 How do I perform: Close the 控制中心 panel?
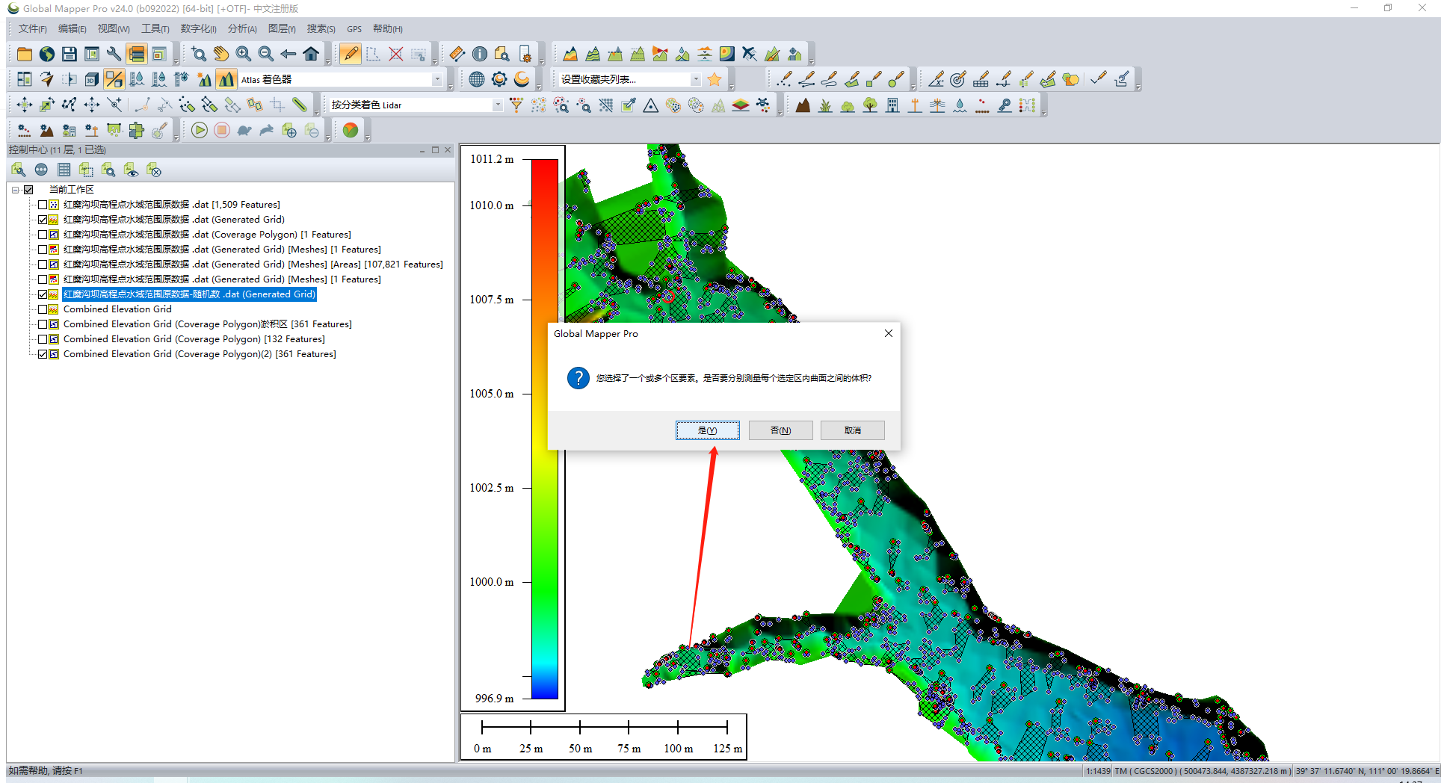[x=448, y=150]
